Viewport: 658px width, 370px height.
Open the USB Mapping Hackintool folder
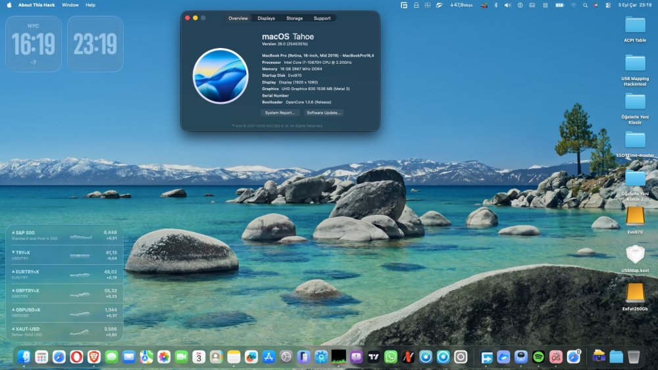tap(635, 70)
